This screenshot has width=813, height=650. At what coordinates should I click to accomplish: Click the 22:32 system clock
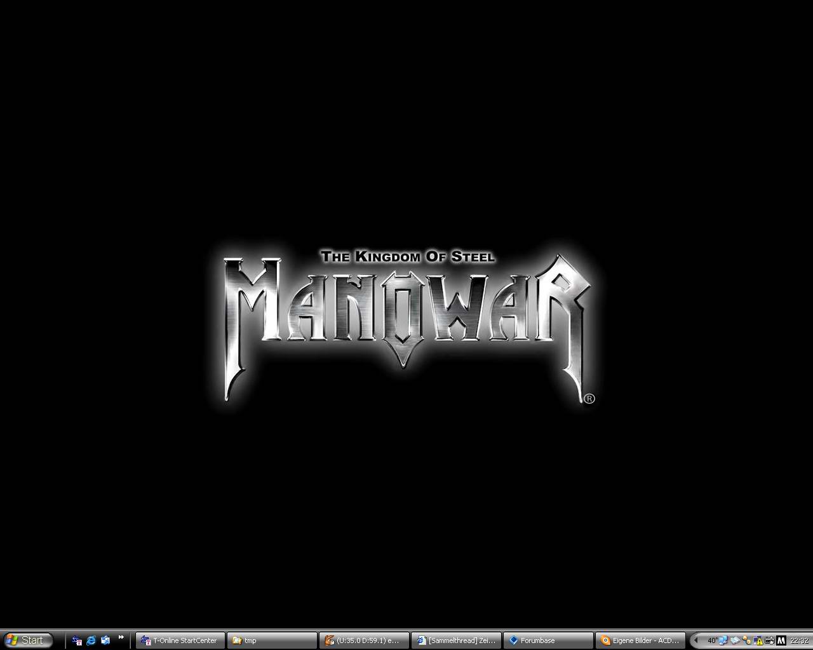tap(800, 640)
